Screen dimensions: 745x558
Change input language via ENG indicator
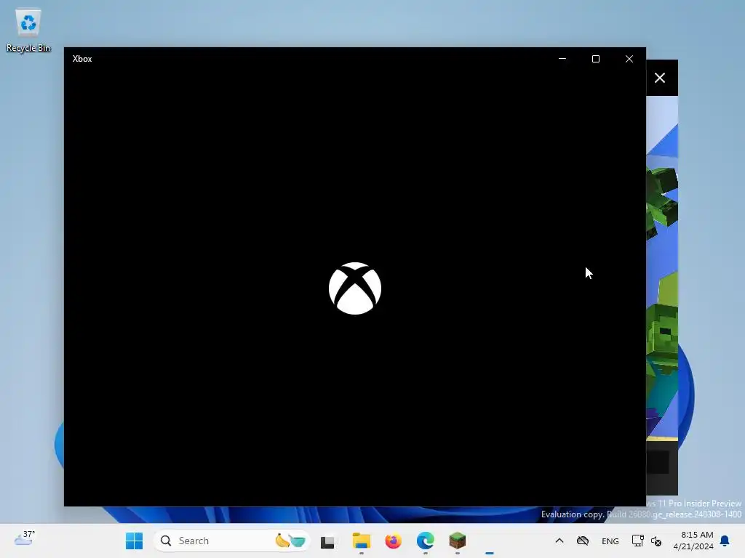click(610, 541)
